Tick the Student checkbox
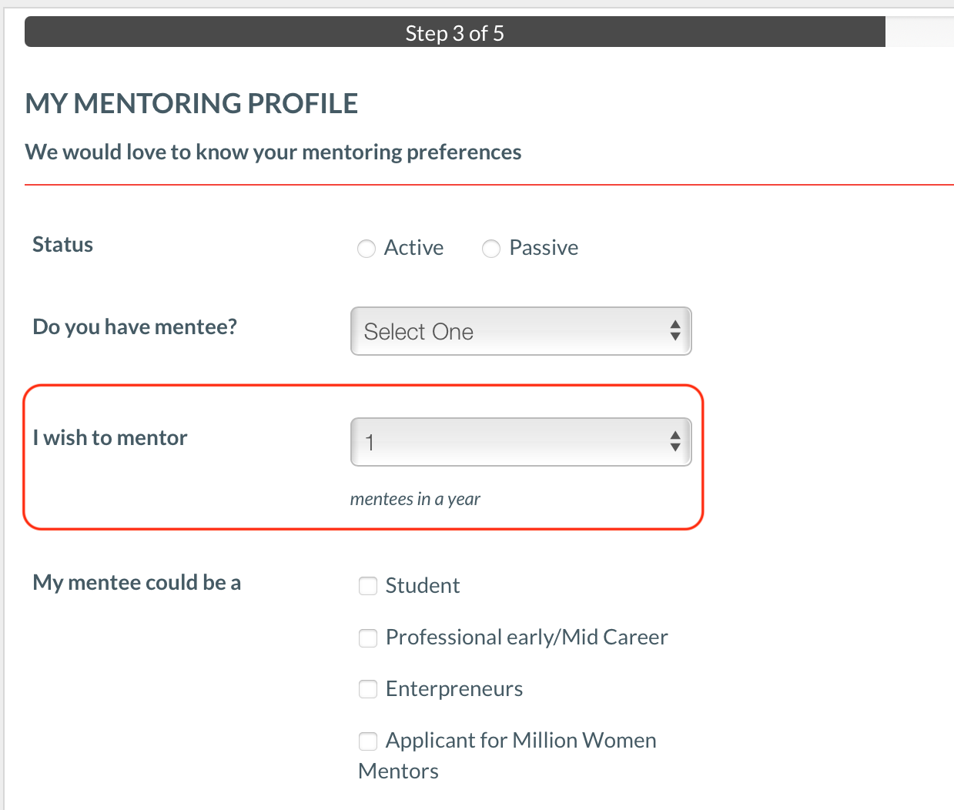 click(368, 586)
